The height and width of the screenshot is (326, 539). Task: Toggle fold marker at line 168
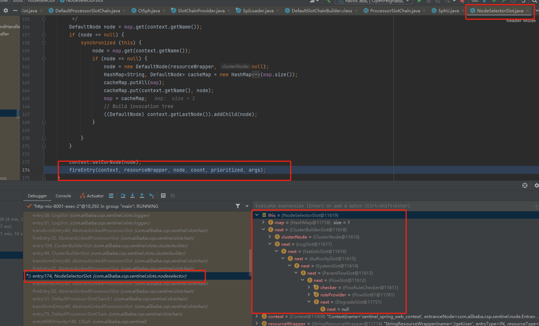point(44,122)
